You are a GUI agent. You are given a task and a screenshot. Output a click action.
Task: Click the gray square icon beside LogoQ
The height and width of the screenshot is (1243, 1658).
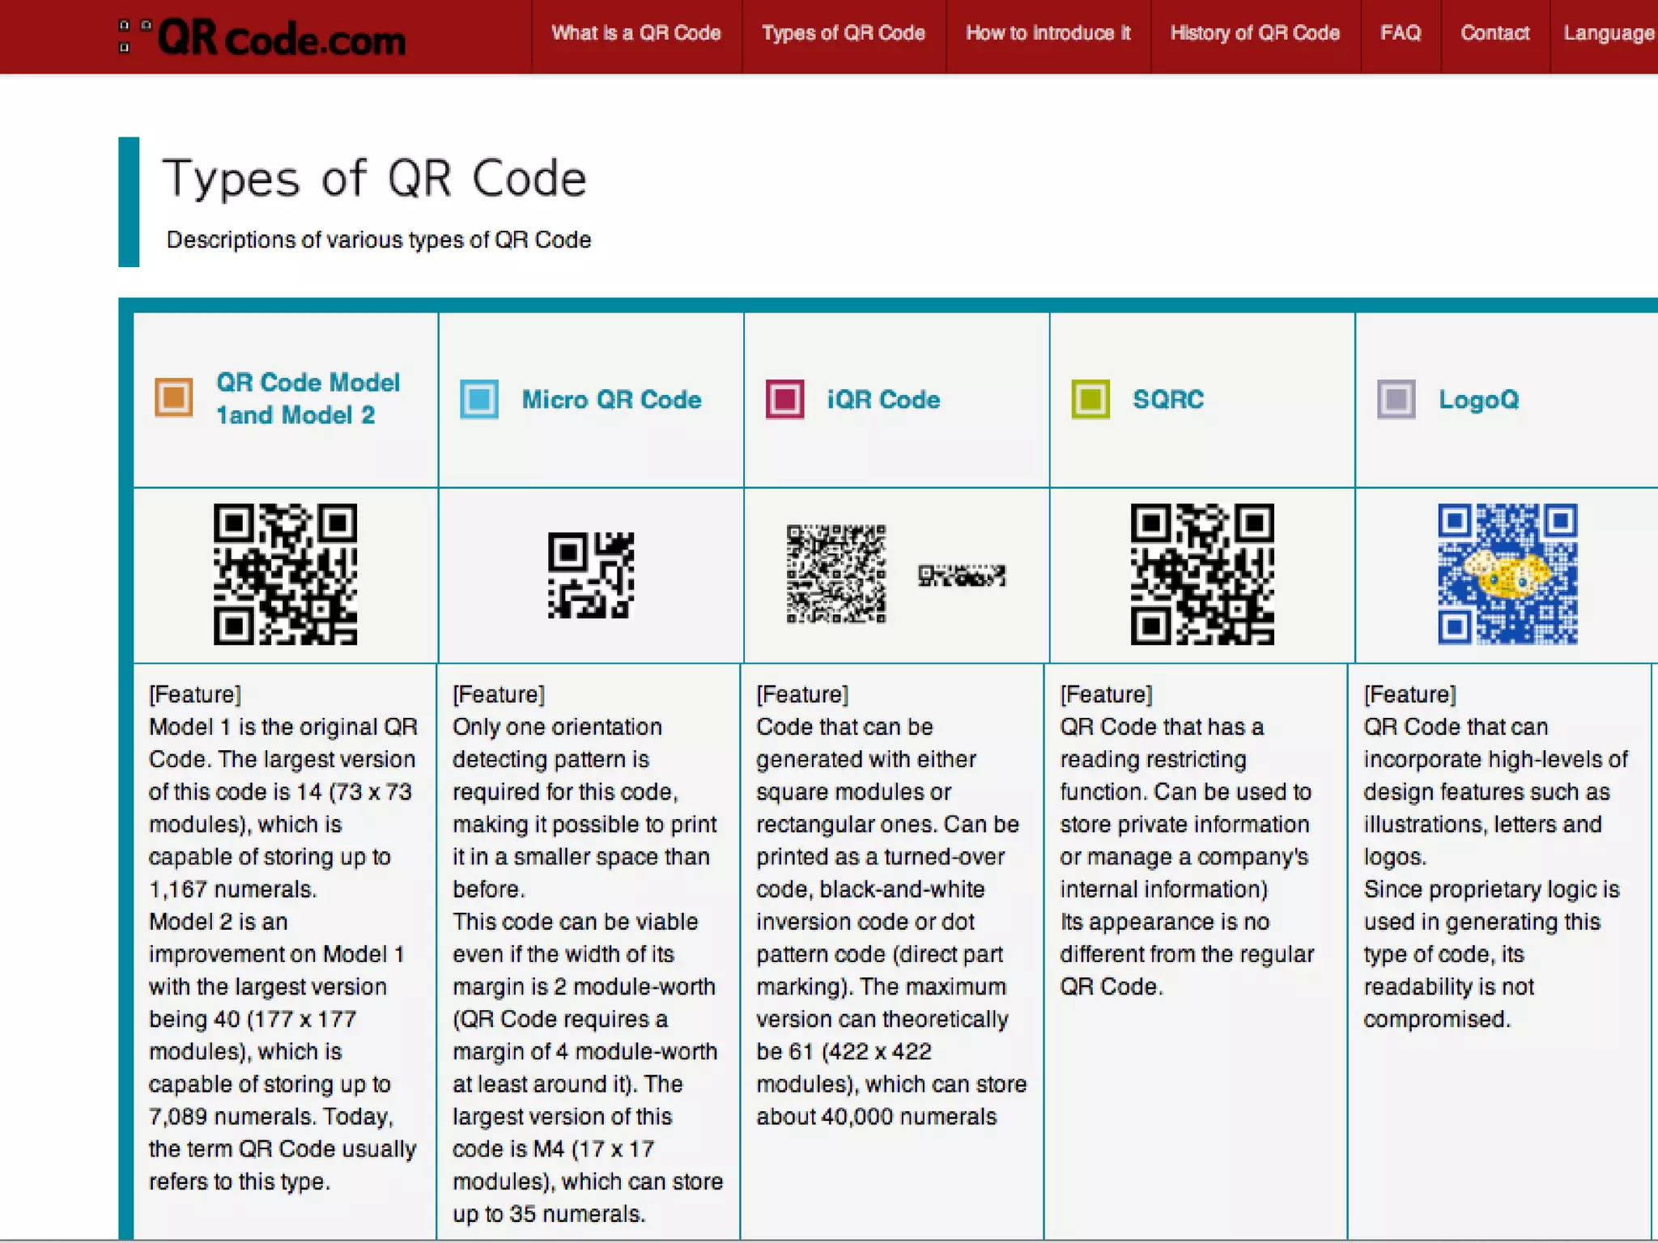pos(1396,399)
